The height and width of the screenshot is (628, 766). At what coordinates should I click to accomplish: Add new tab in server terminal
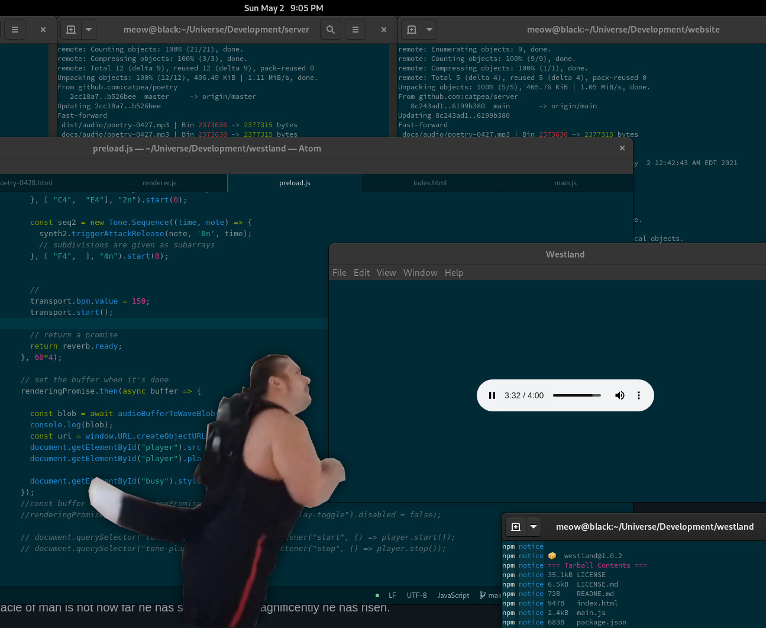pyautogui.click(x=71, y=30)
